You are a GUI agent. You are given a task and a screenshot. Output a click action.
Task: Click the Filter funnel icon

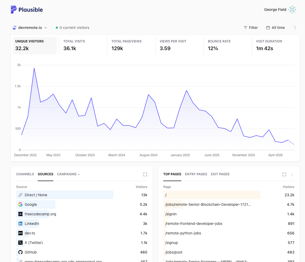246,28
